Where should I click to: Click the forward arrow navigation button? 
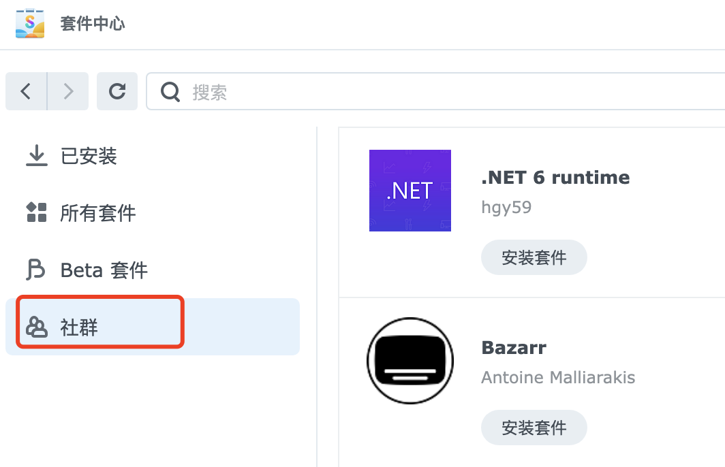click(x=68, y=91)
